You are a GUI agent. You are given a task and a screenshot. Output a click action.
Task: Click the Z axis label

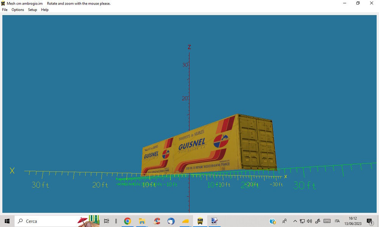click(189, 47)
